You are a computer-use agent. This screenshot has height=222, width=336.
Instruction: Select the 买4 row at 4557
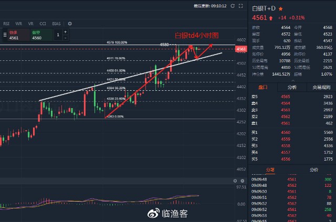click(x=292, y=152)
